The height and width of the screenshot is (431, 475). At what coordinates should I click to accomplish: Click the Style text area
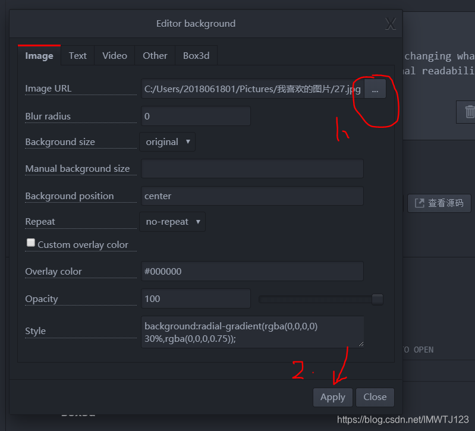[x=252, y=332]
